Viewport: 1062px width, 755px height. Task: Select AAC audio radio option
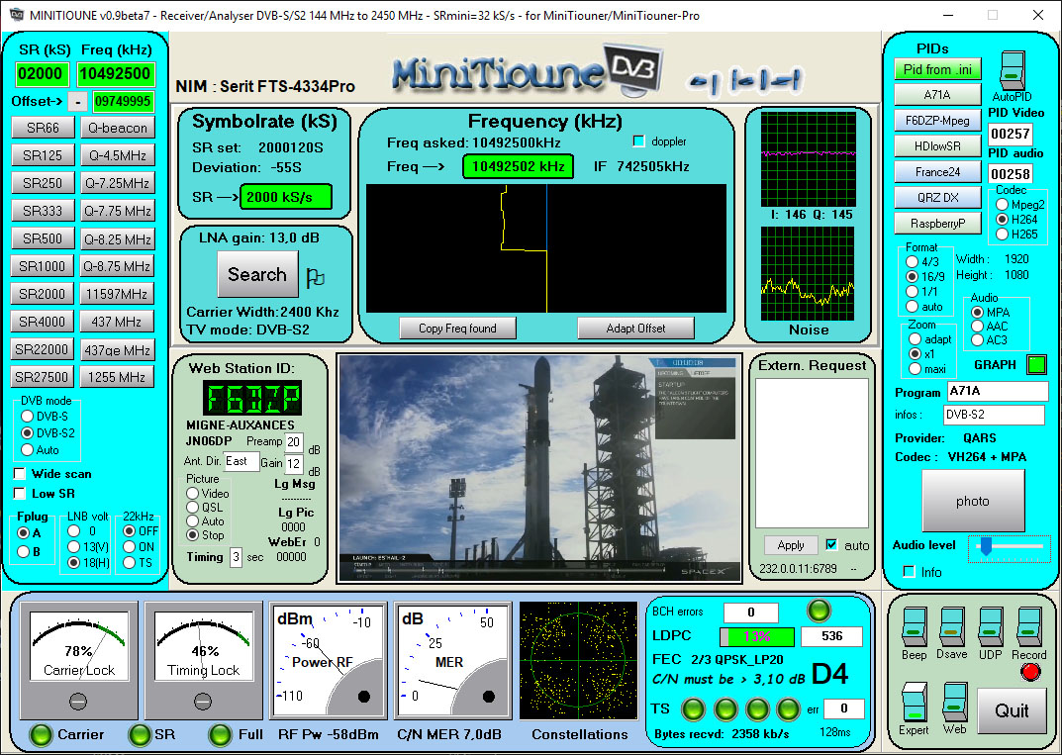pos(978,327)
